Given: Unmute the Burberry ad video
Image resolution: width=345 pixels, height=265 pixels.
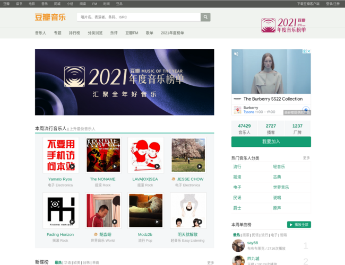Looking at the screenshot, I should coord(236,54).
